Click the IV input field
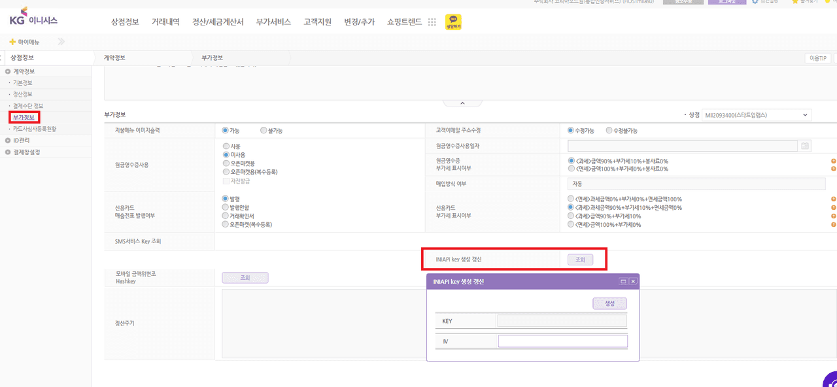This screenshot has height=387, width=837. pos(562,341)
